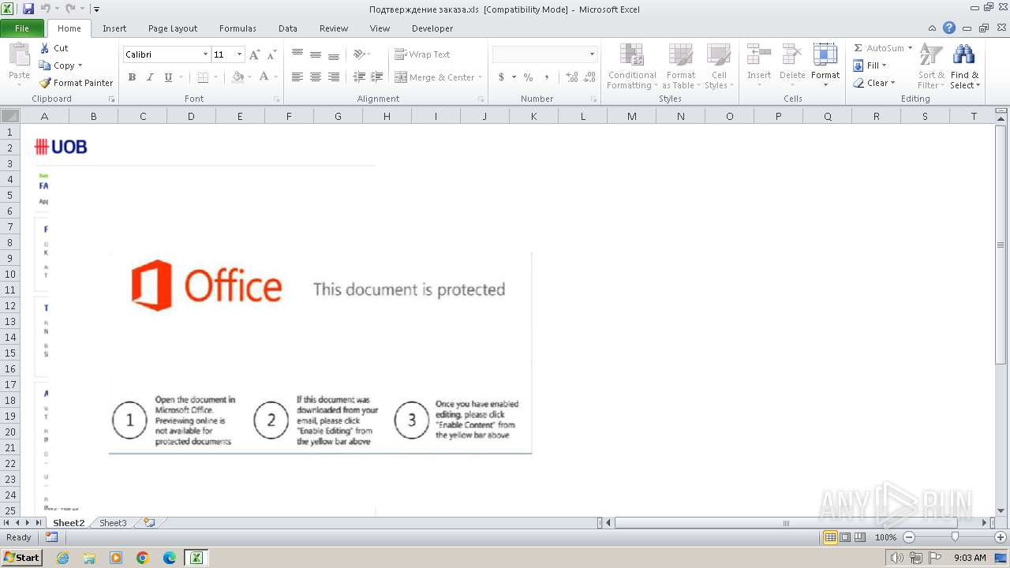The width and height of the screenshot is (1010, 568).
Task: Open Sort & Filter menu
Action: 931,66
